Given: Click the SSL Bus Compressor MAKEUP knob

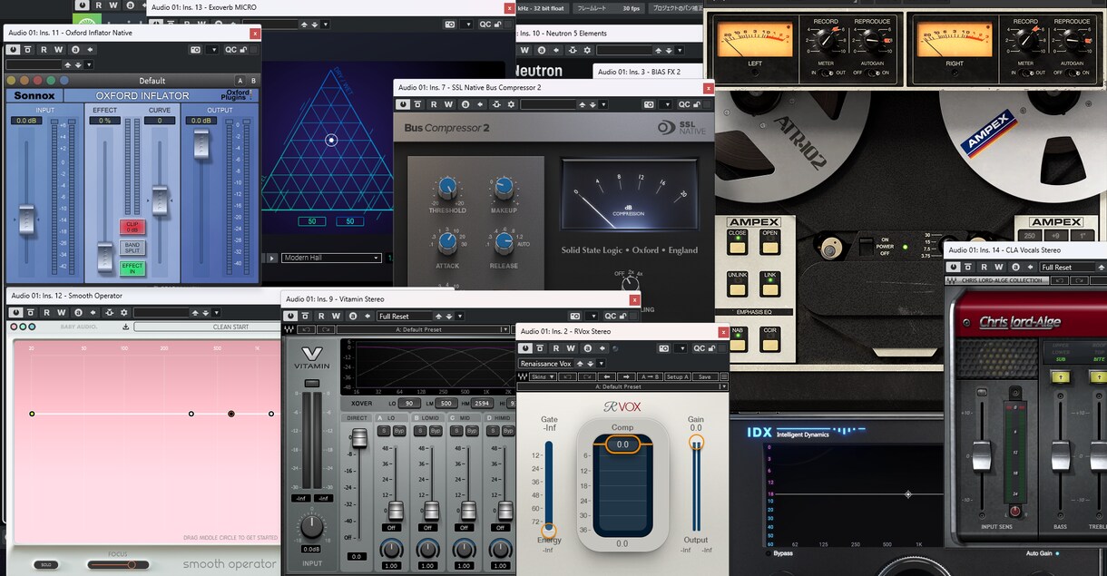Looking at the screenshot, I should (x=504, y=189).
